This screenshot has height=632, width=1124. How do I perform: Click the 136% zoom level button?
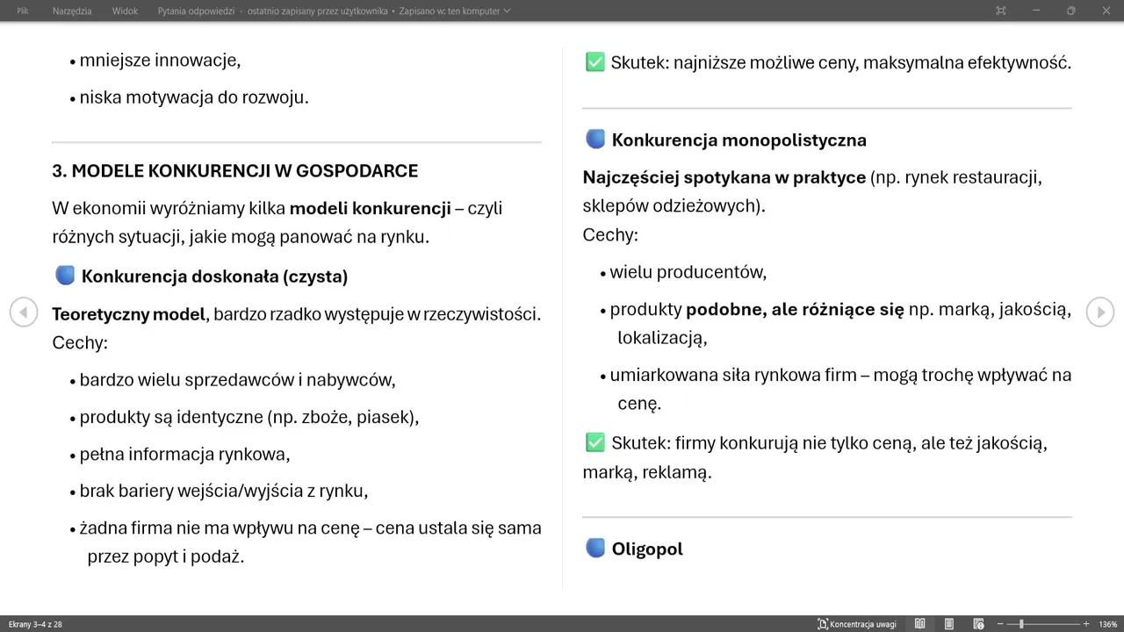1107,624
